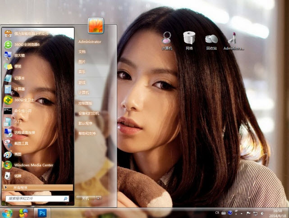289x218 pixels.
Task: Open 控制面板 (Control Panel) in Start menu
Action: point(85,103)
